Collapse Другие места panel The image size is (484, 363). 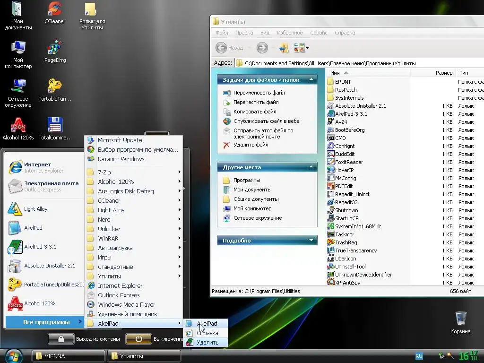(311, 167)
